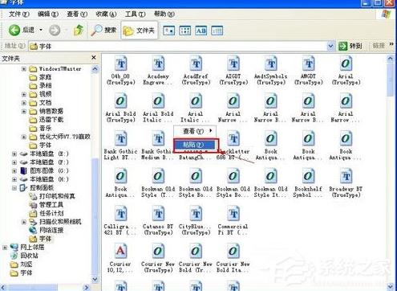Click folder tree horizontal scroll right arrow
The image size is (397, 291).
click(87, 288)
